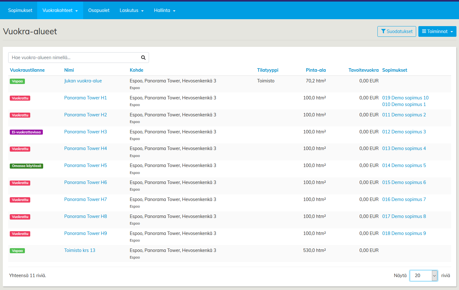This screenshot has height=290, width=459.
Task: Click the Omassa käytössä status badge
Action: click(26, 166)
